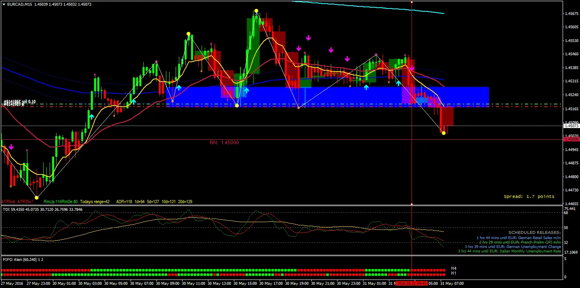Open the chart menu triangle beside EURCAD,M15
Viewport: 580px width, 288px height.
(4, 4)
